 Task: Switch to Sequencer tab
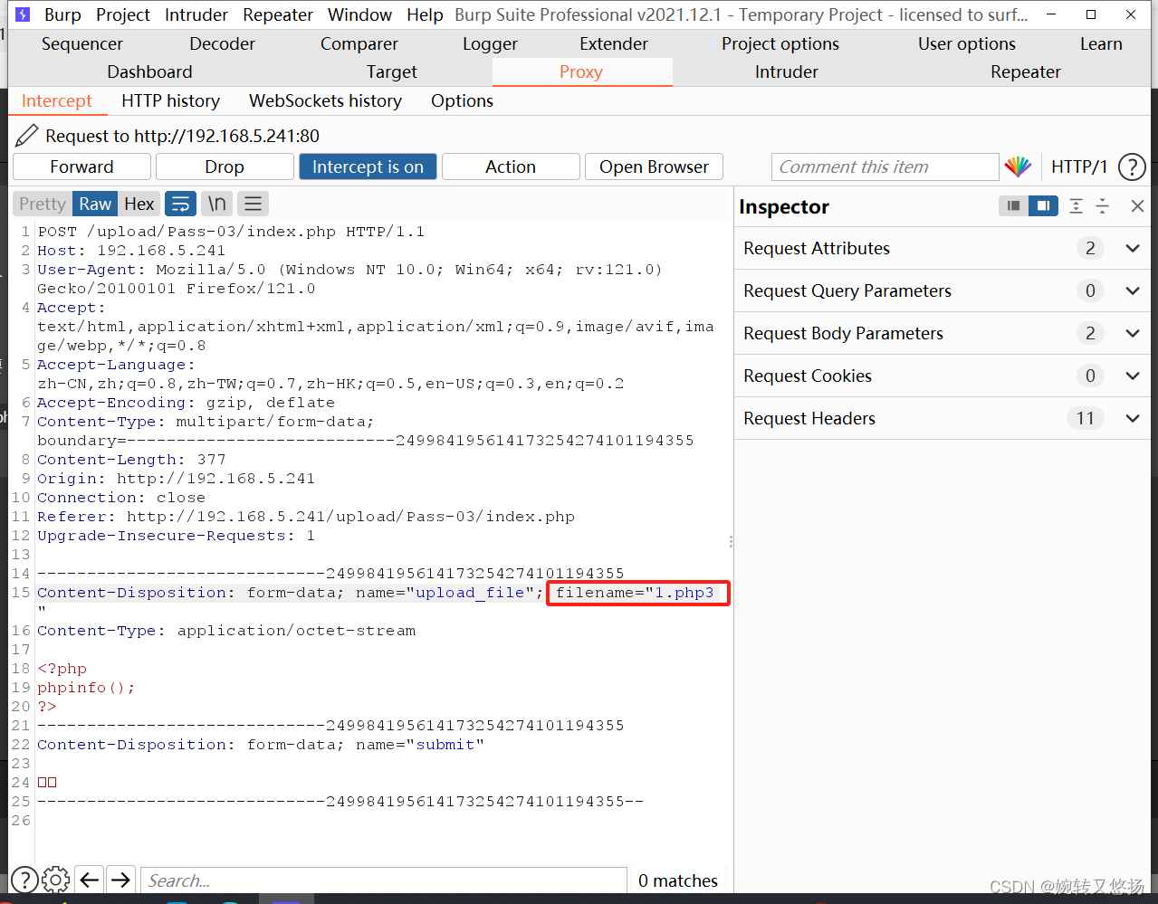(82, 43)
